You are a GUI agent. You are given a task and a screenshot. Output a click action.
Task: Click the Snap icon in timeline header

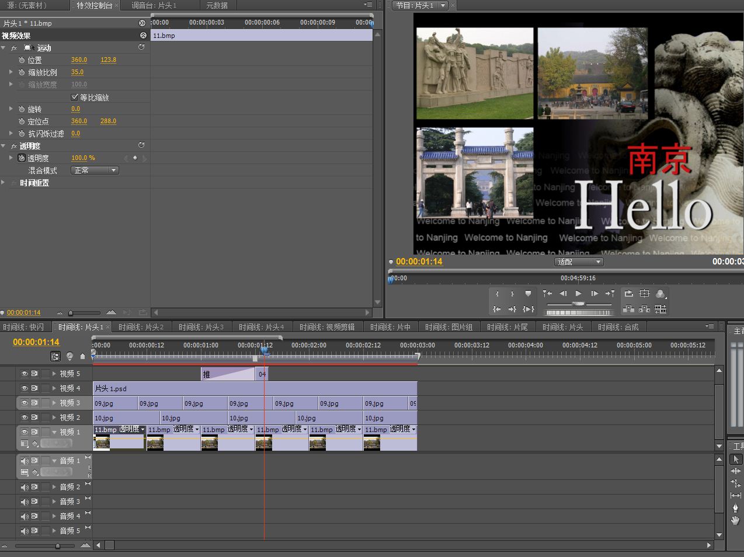click(x=55, y=356)
